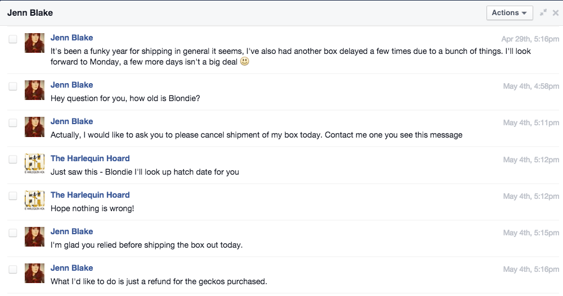Open the Actions dropdown menu
Viewport: 563px width, 296px height.
[510, 13]
